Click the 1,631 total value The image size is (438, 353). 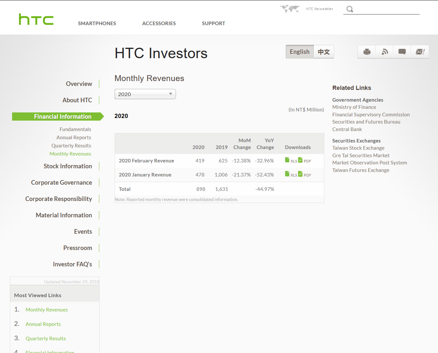click(x=221, y=189)
